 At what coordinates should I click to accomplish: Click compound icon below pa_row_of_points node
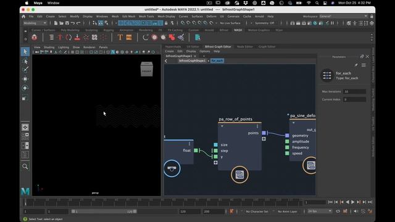point(239,175)
